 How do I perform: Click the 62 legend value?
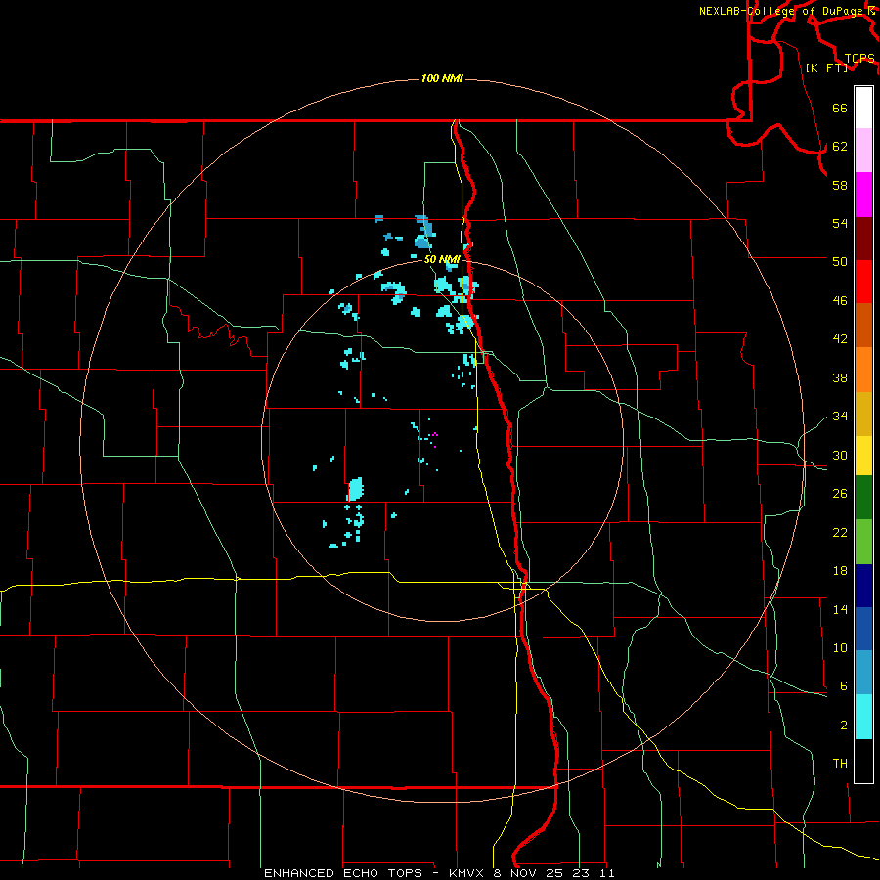click(840, 147)
